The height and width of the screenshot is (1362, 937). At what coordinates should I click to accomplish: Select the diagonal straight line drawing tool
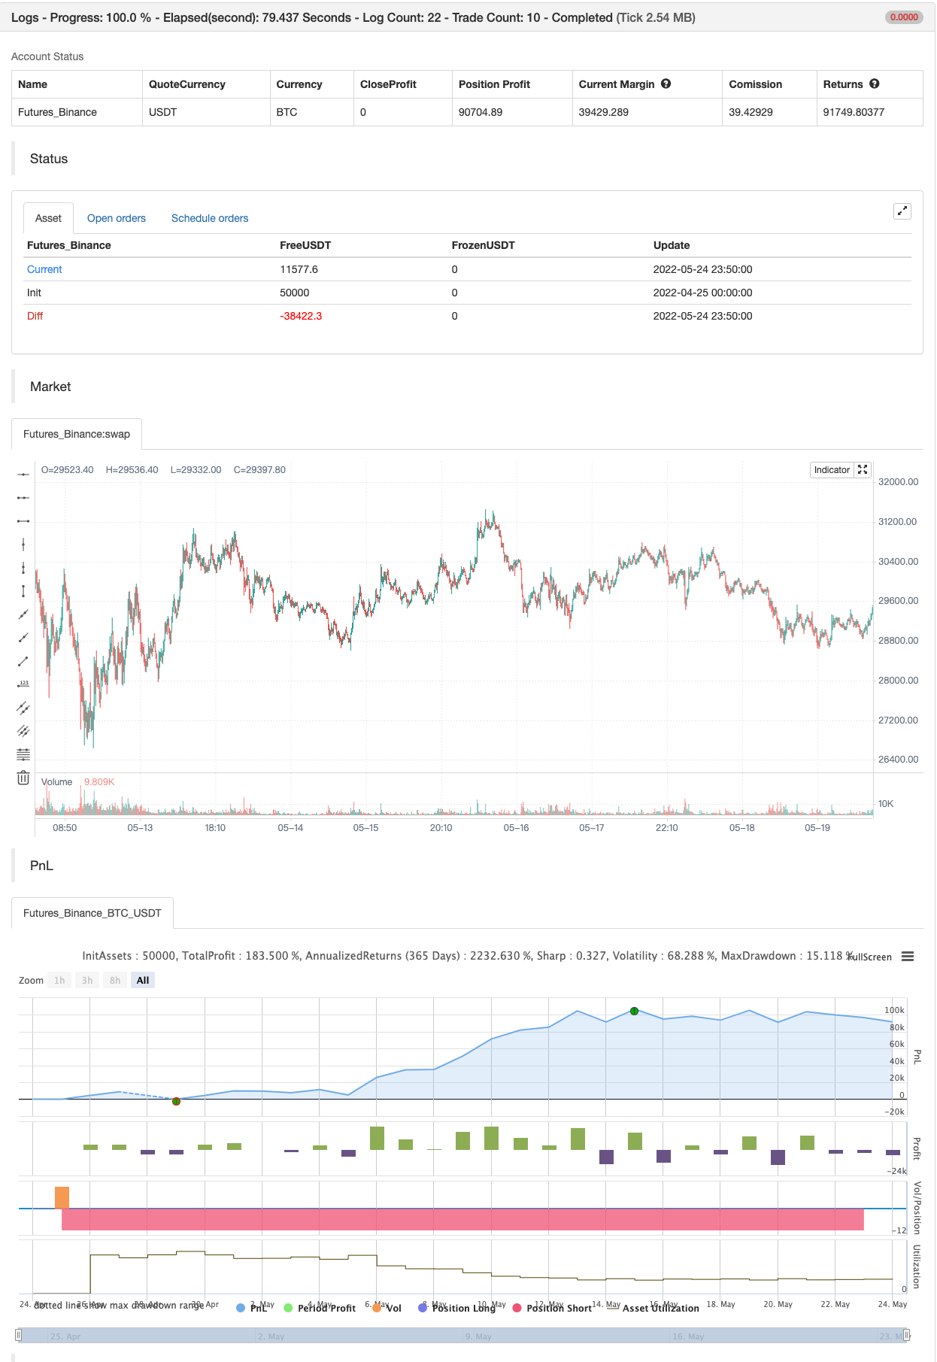pos(23,614)
